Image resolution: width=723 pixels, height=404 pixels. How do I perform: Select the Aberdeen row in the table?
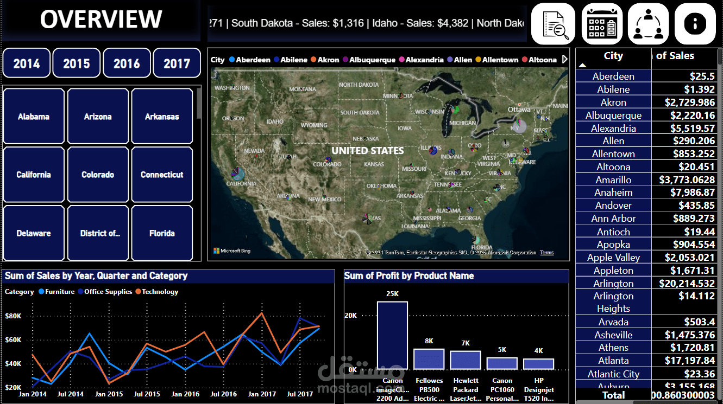coord(646,76)
